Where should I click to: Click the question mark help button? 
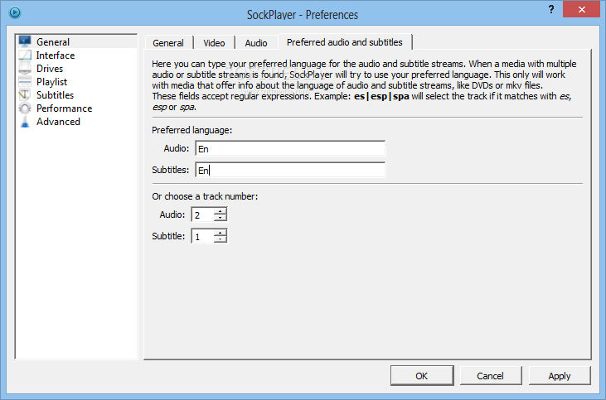[x=551, y=10]
